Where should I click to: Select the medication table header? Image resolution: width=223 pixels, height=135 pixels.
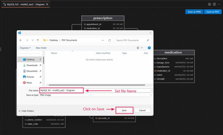(173, 52)
